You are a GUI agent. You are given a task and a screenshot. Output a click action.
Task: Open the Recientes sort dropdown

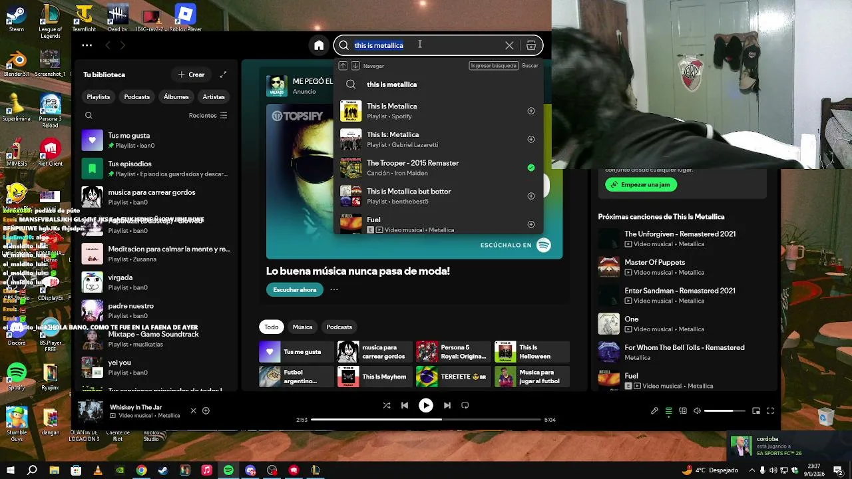pos(208,115)
